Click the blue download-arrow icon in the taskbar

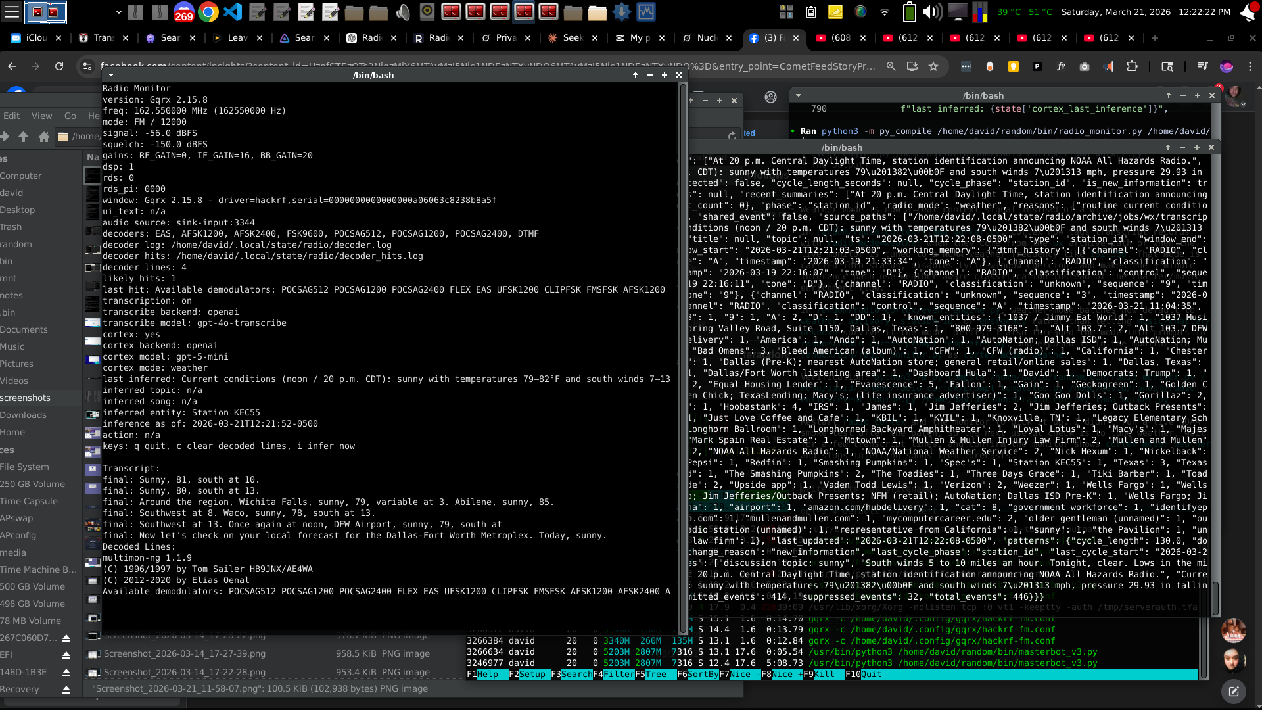[x=622, y=12]
